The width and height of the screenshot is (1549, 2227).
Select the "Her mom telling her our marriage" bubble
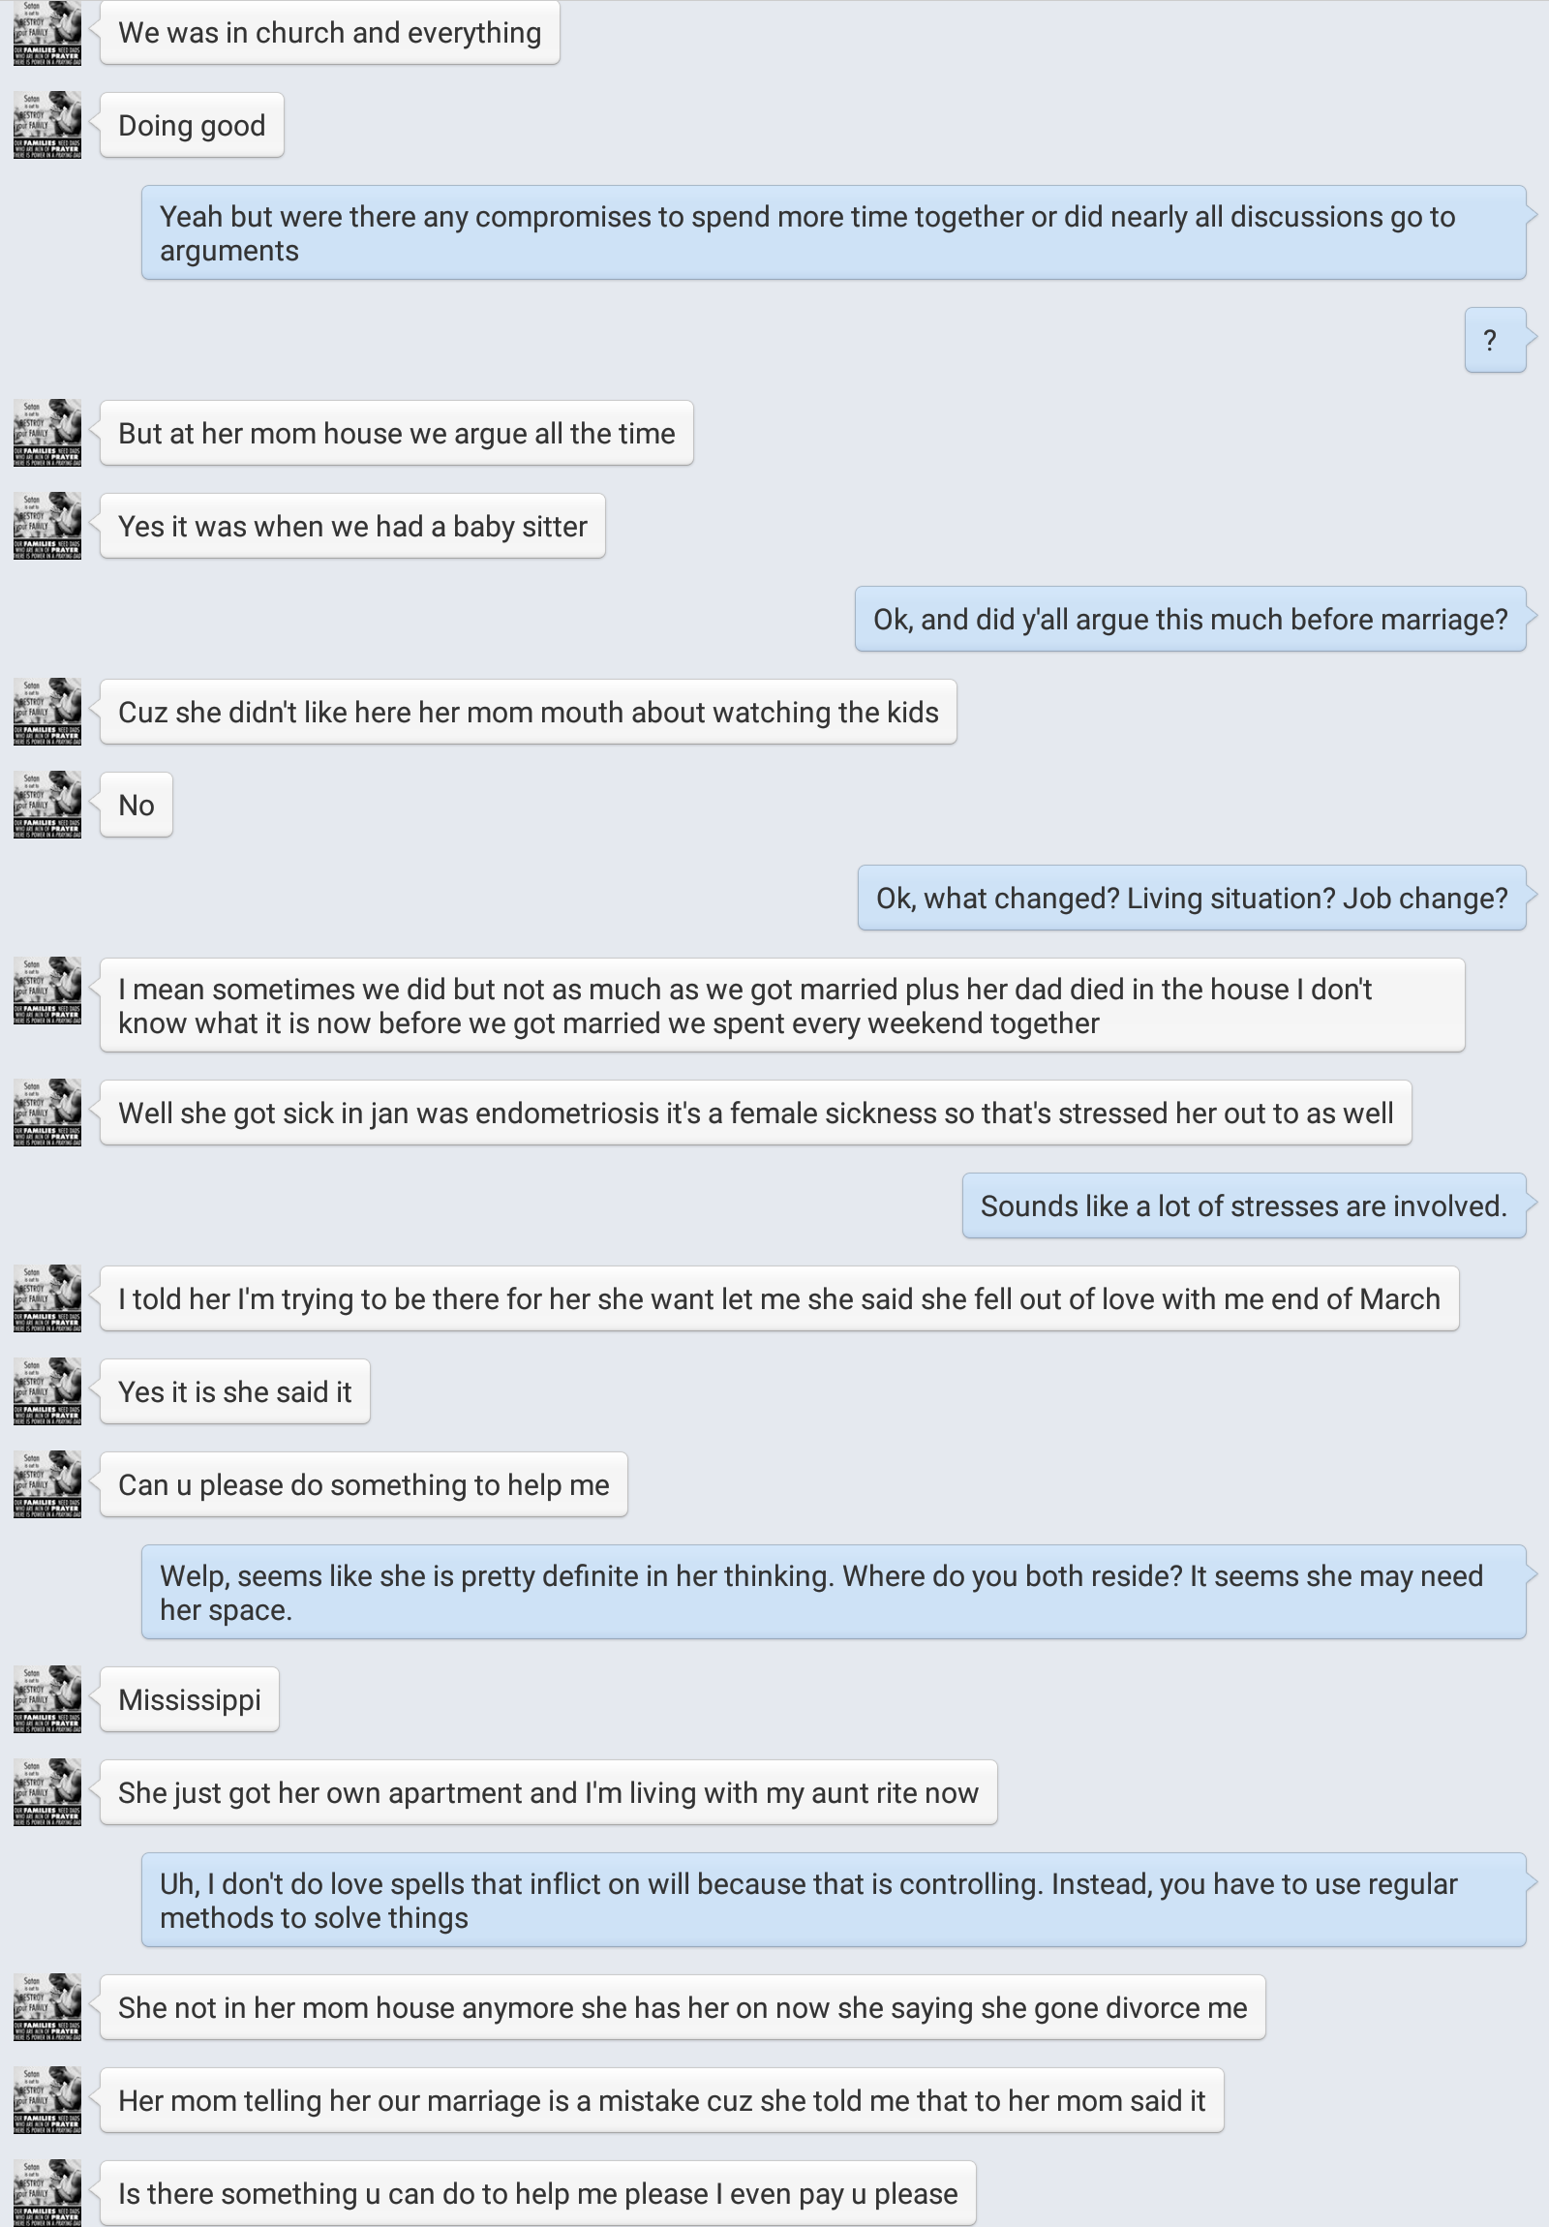pyautogui.click(x=661, y=2100)
